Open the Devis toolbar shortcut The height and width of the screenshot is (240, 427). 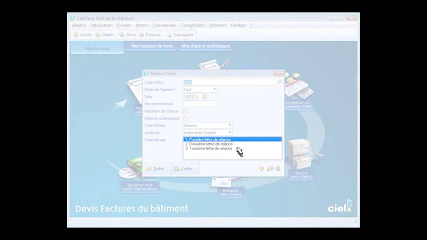click(x=127, y=35)
